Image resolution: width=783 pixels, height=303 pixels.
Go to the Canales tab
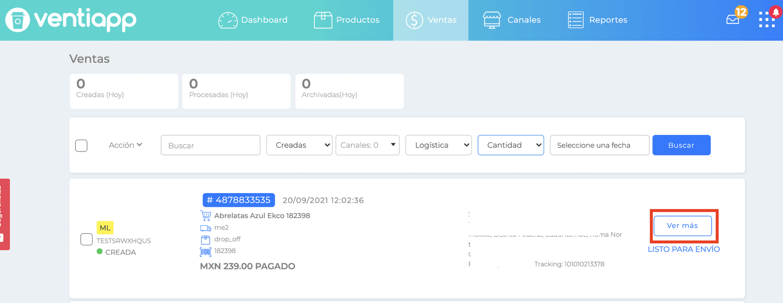tap(512, 20)
